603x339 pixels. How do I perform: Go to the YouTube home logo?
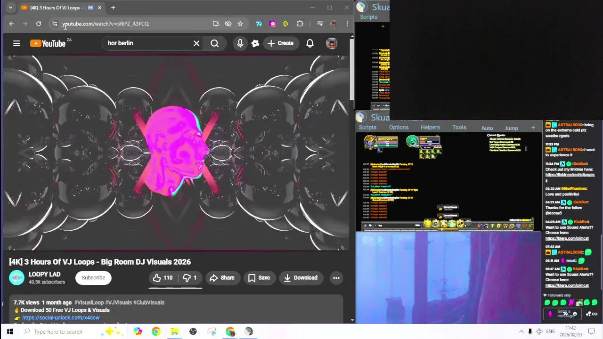[48, 43]
